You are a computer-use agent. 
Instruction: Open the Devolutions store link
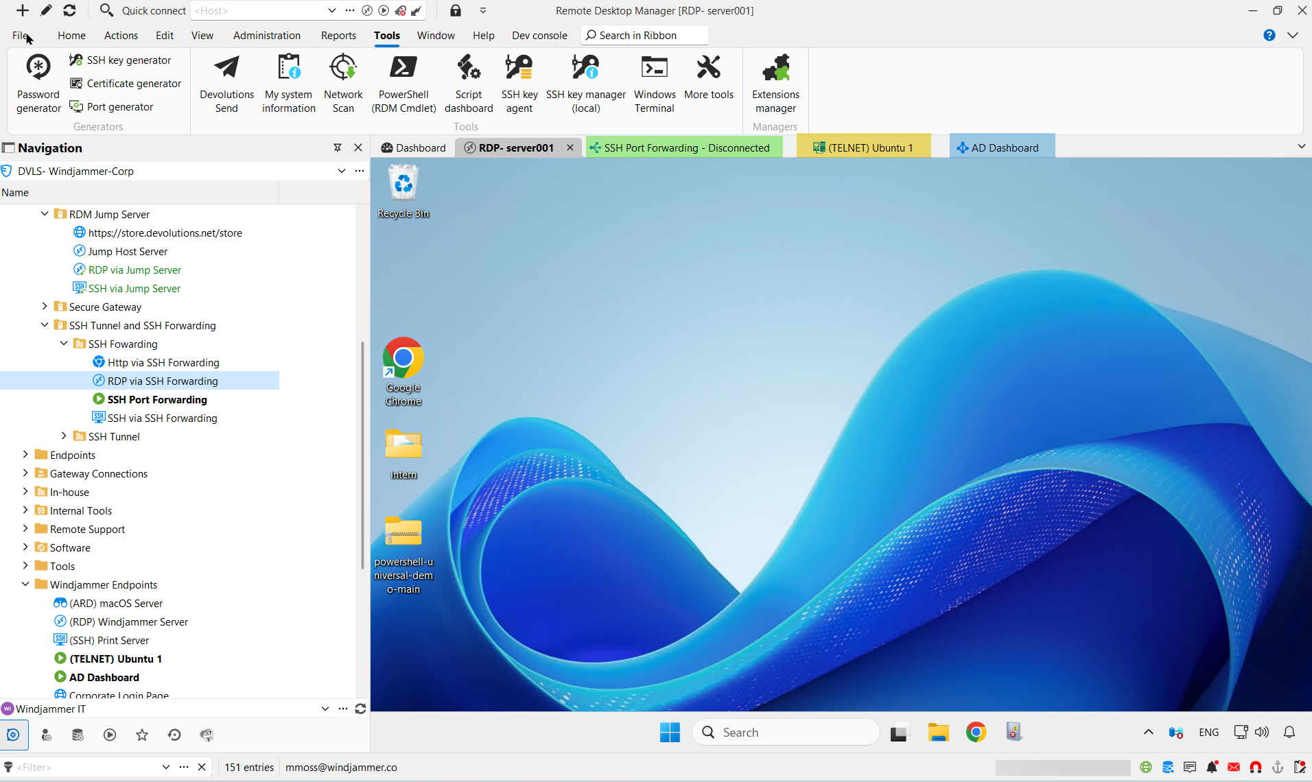coord(165,233)
